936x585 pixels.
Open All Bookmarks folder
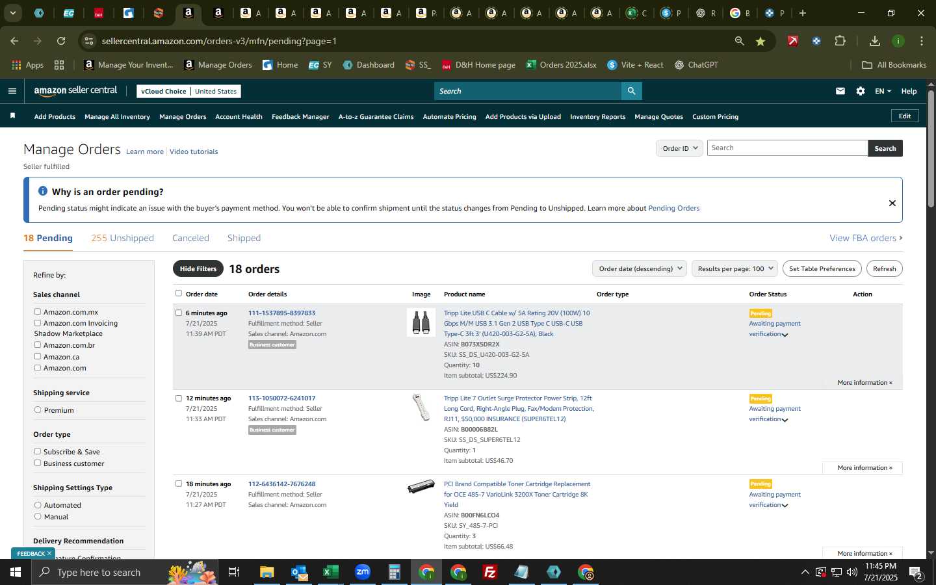(x=894, y=65)
